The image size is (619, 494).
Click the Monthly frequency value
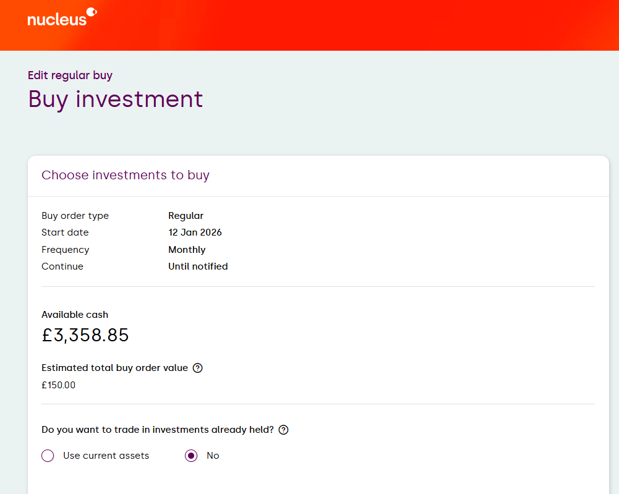pyautogui.click(x=187, y=250)
